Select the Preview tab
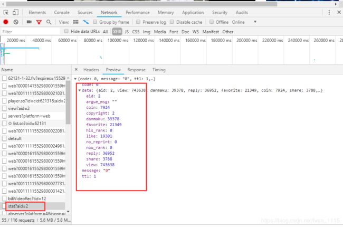The height and width of the screenshot is (227, 343). pyautogui.click(x=113, y=70)
